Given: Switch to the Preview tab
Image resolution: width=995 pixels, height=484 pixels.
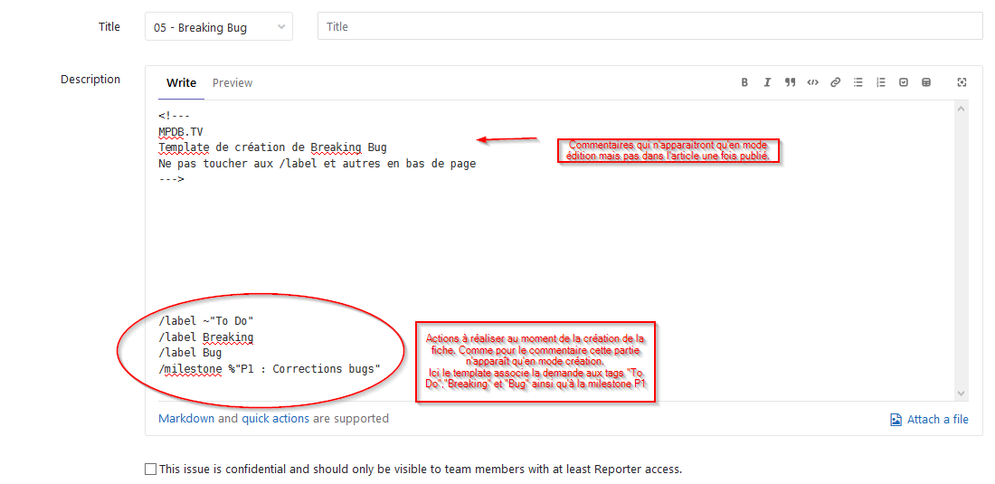Looking at the screenshot, I should 232,83.
